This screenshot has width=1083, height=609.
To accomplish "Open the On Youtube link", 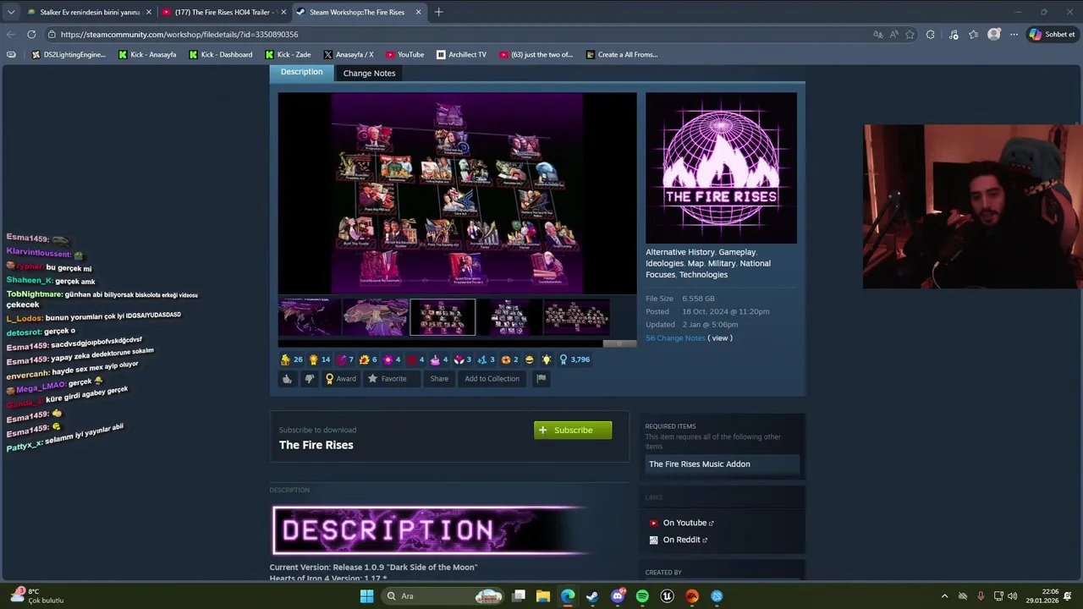I will (688, 523).
